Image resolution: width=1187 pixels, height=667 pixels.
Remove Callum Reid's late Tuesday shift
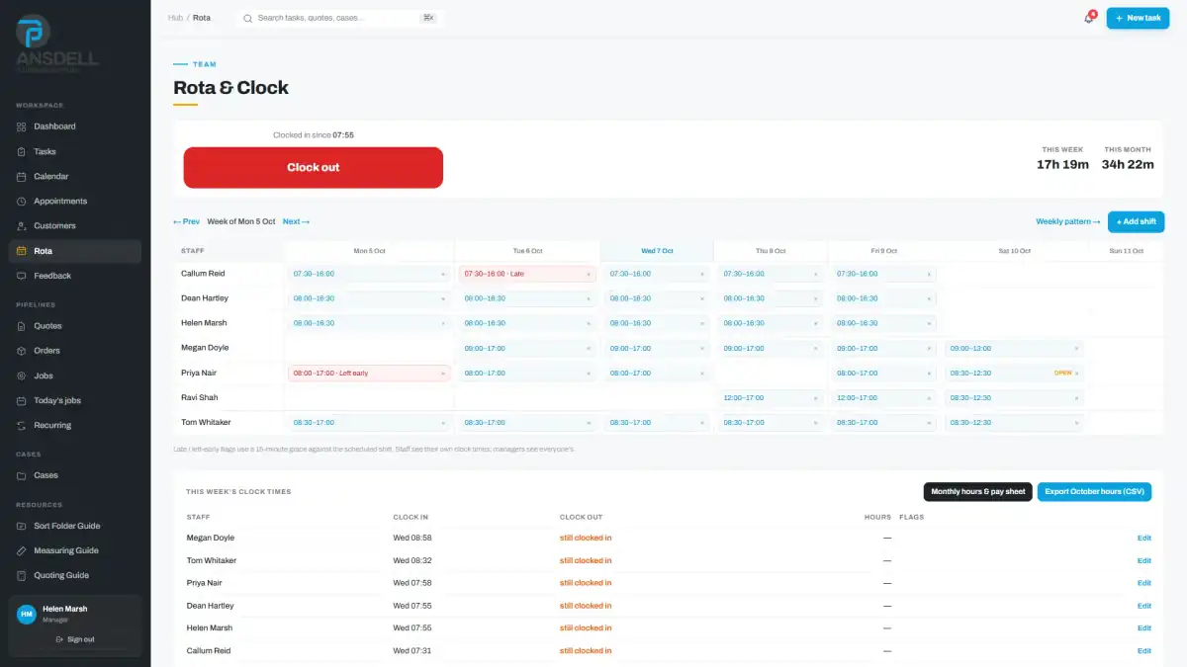click(x=589, y=274)
